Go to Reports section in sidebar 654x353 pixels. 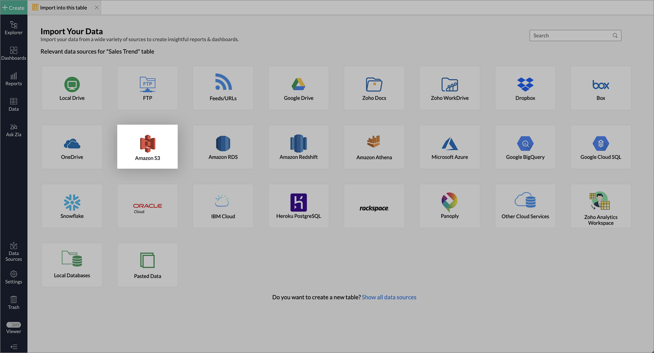pyautogui.click(x=14, y=79)
